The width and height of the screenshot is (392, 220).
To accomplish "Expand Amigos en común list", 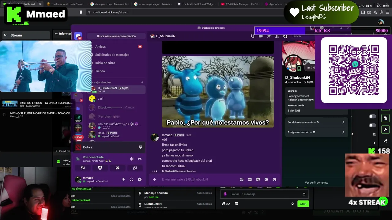I will point(316,132).
